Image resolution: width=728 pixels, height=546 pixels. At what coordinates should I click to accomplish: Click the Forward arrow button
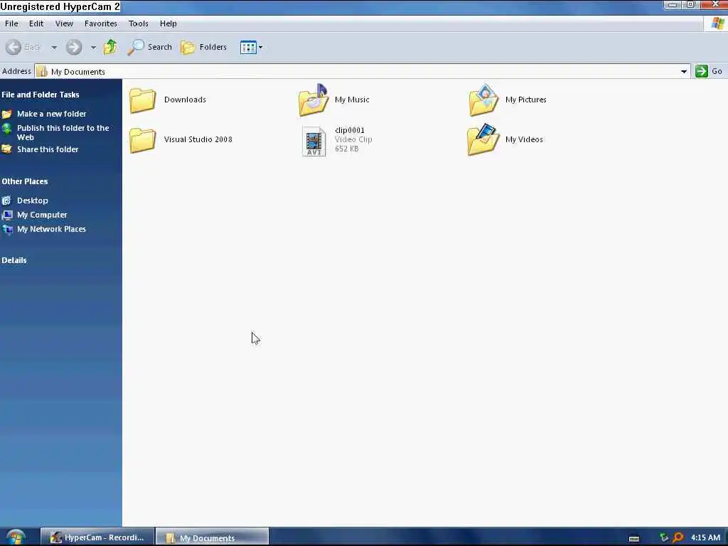74,47
